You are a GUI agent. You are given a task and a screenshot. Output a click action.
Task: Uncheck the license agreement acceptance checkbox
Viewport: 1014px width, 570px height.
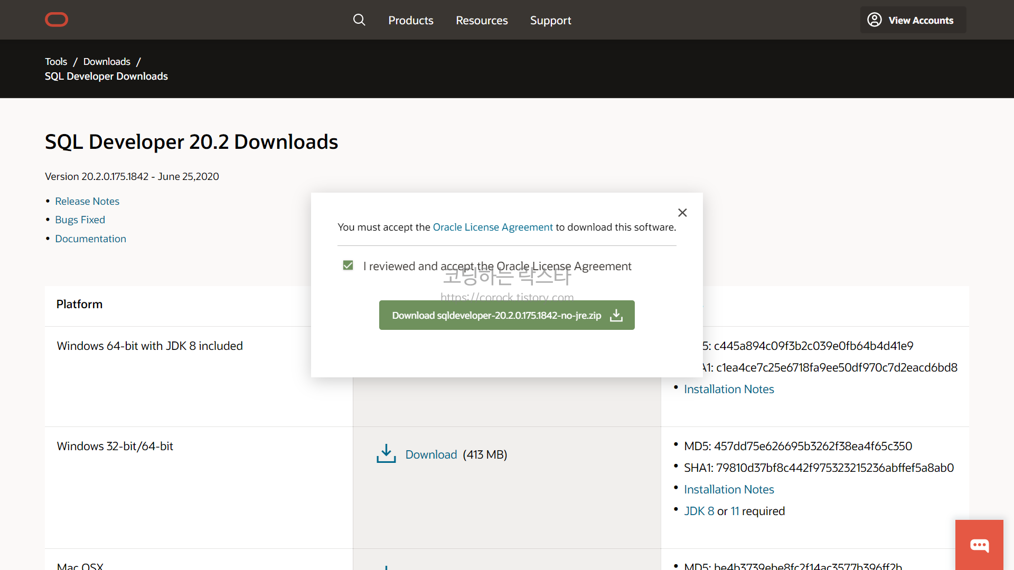click(x=348, y=265)
